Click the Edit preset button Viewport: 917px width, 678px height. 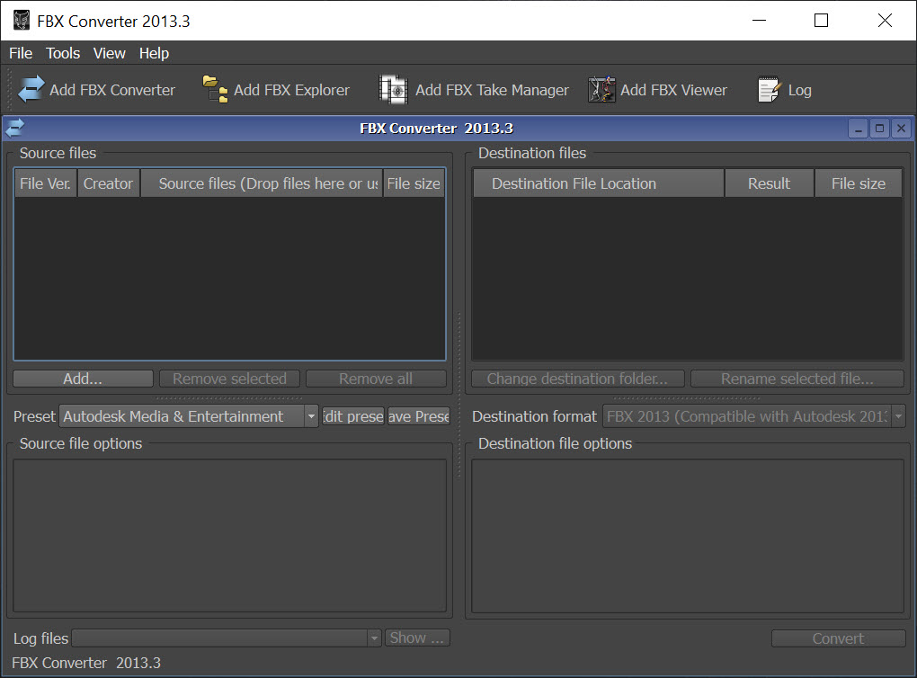(x=353, y=416)
